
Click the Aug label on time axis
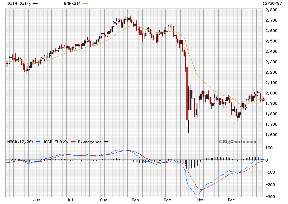point(103,200)
